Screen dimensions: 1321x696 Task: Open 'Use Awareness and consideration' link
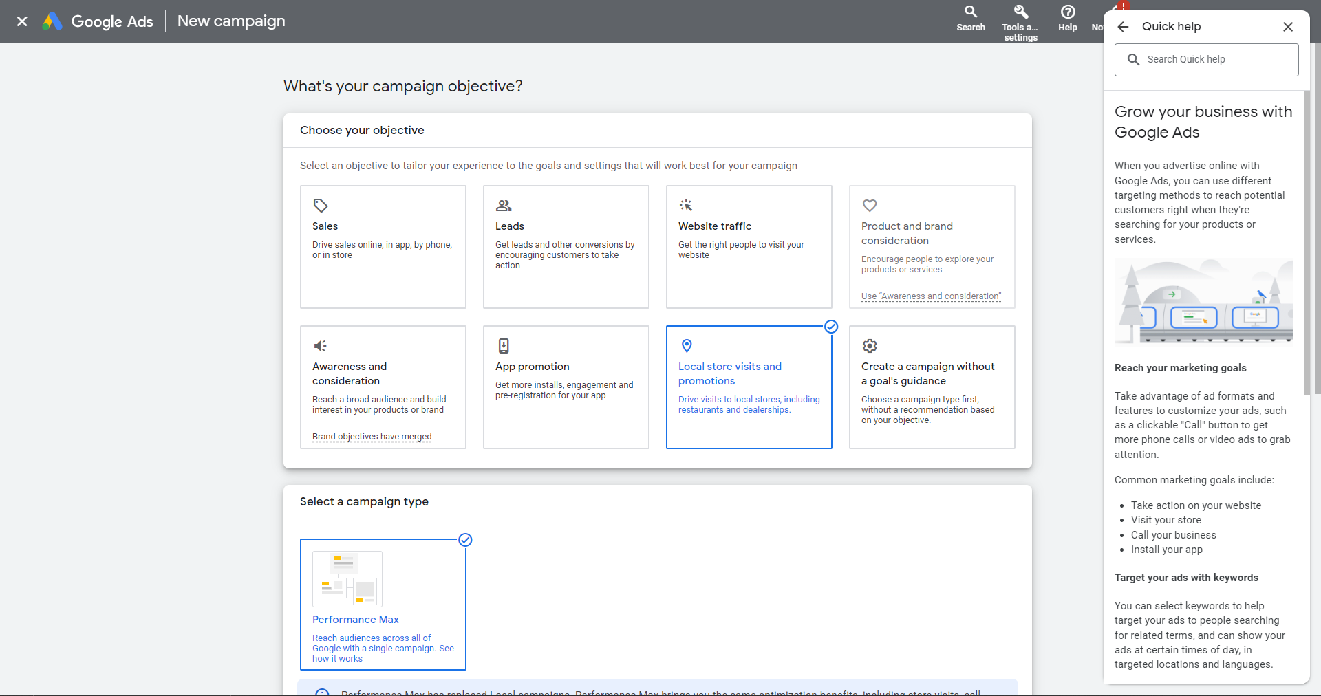[931, 296]
